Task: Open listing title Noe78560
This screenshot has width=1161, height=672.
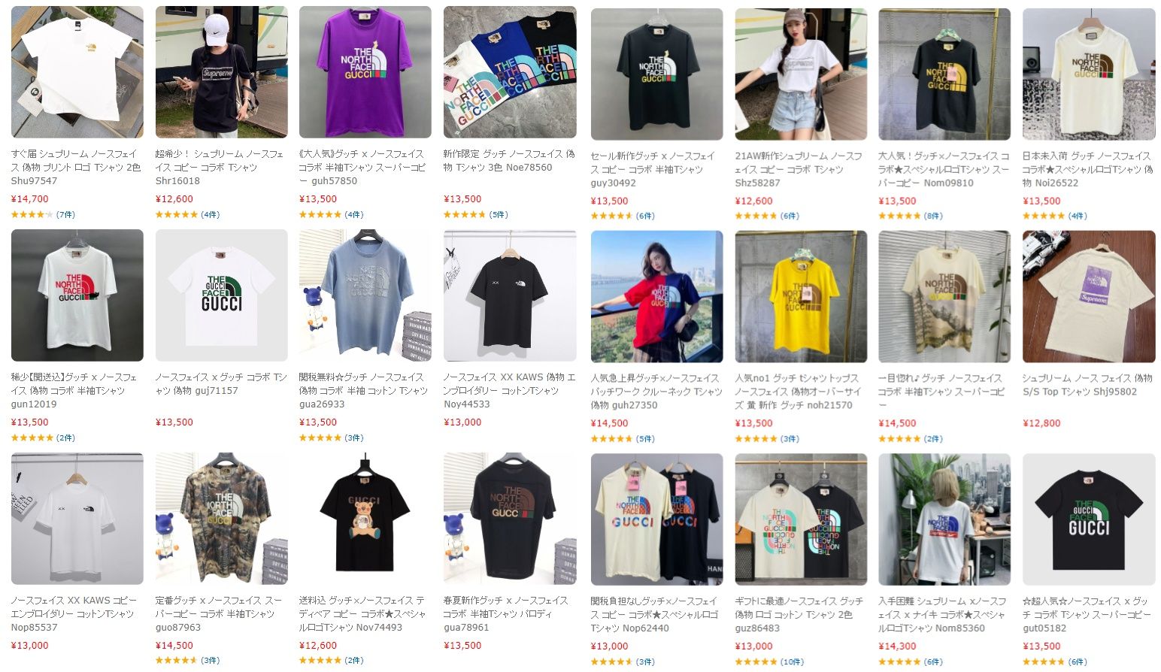Action: coord(509,161)
